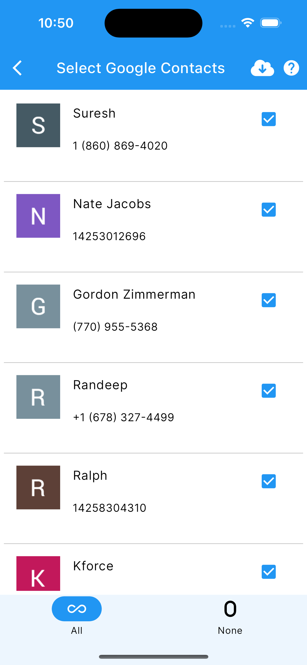The height and width of the screenshot is (665, 307).
Task: Deselect the Kforce contact checkbox
Action: click(269, 572)
